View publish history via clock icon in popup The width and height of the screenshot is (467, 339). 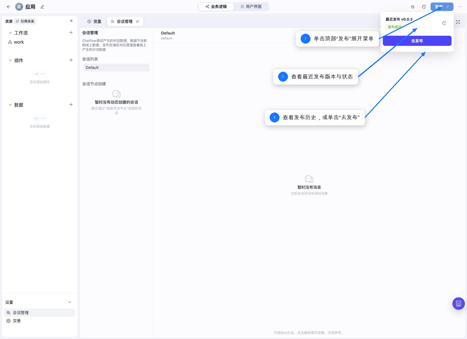(x=444, y=23)
